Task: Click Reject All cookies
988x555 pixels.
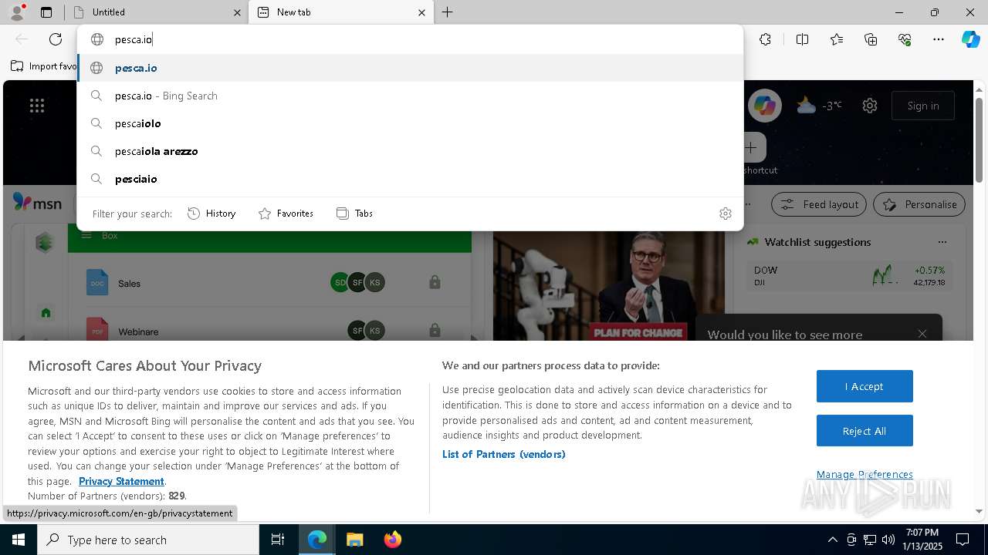Action: 864,431
